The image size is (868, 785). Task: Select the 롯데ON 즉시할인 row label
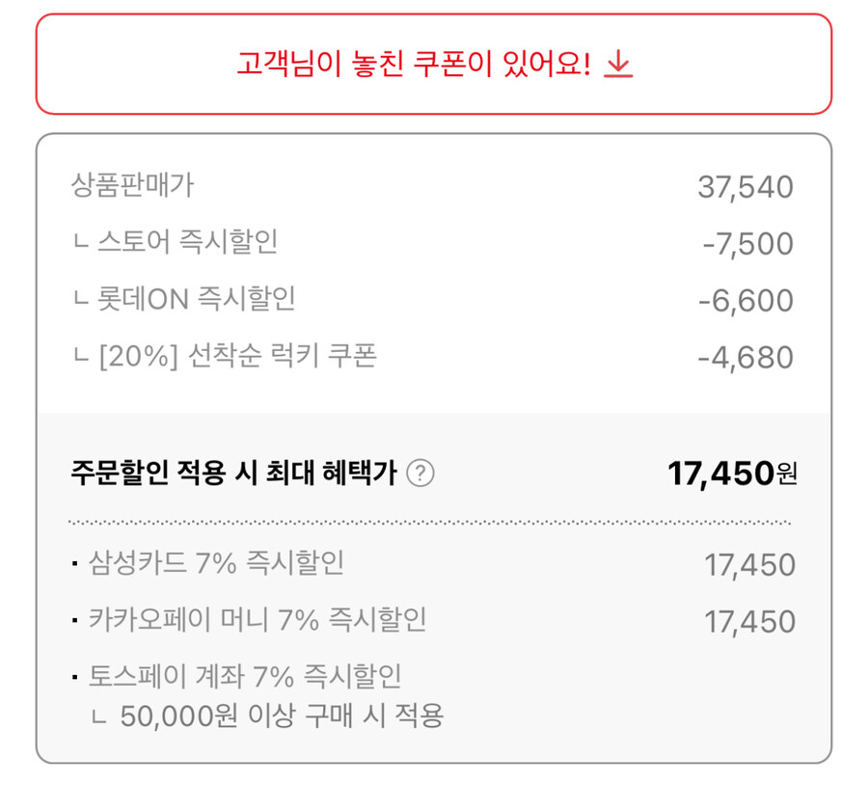196,299
